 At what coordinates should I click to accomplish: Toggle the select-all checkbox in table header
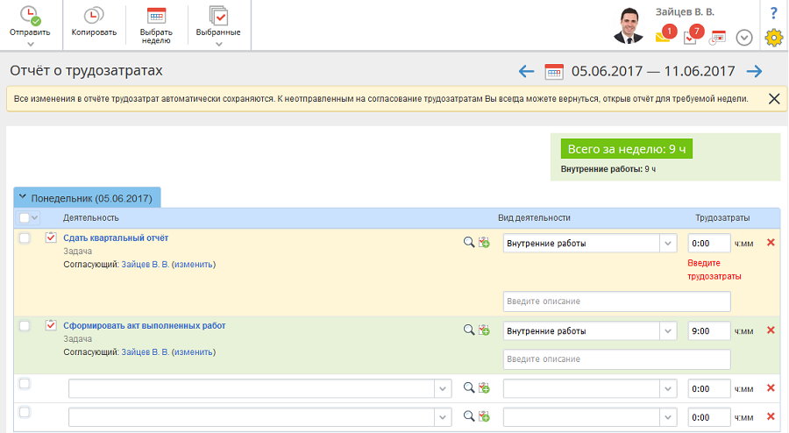25,218
